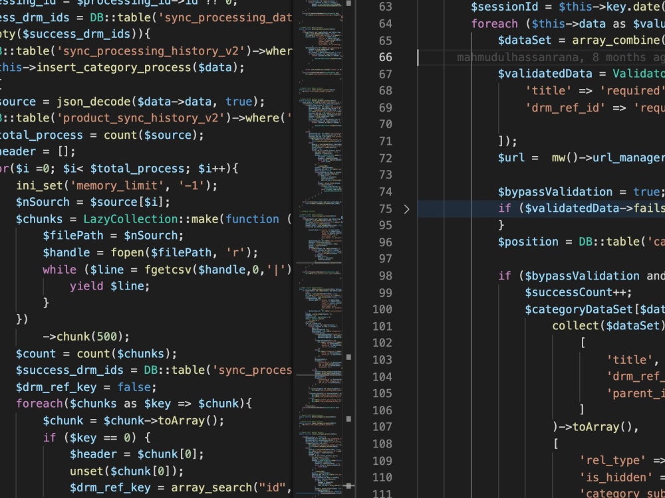This screenshot has width=665, height=498.
Task: Click the '$bypassValidation = true;' line
Action: [581, 192]
